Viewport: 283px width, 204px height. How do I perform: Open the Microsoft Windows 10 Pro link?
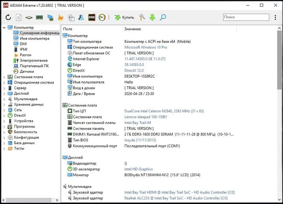click(146, 47)
